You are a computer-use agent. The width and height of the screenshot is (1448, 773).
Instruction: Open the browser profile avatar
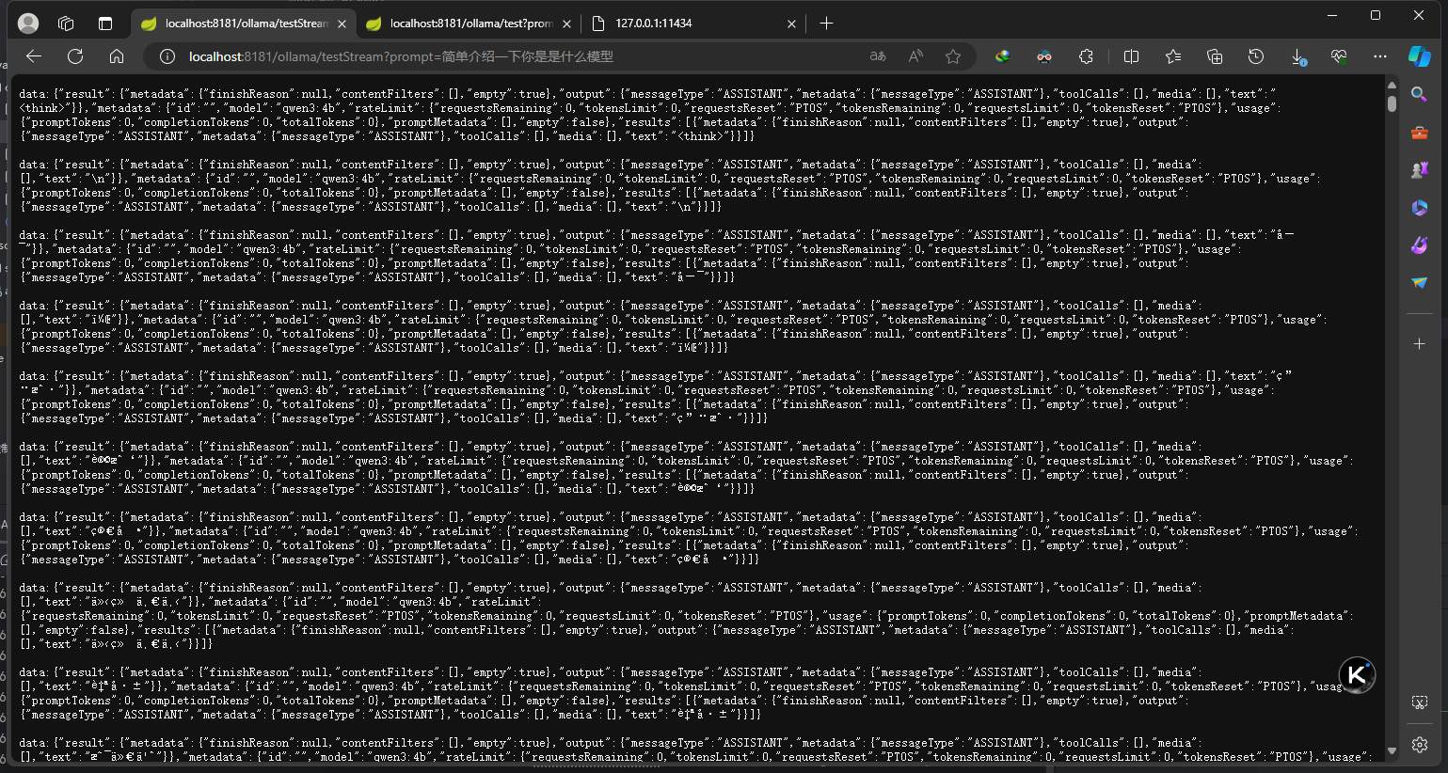click(29, 24)
